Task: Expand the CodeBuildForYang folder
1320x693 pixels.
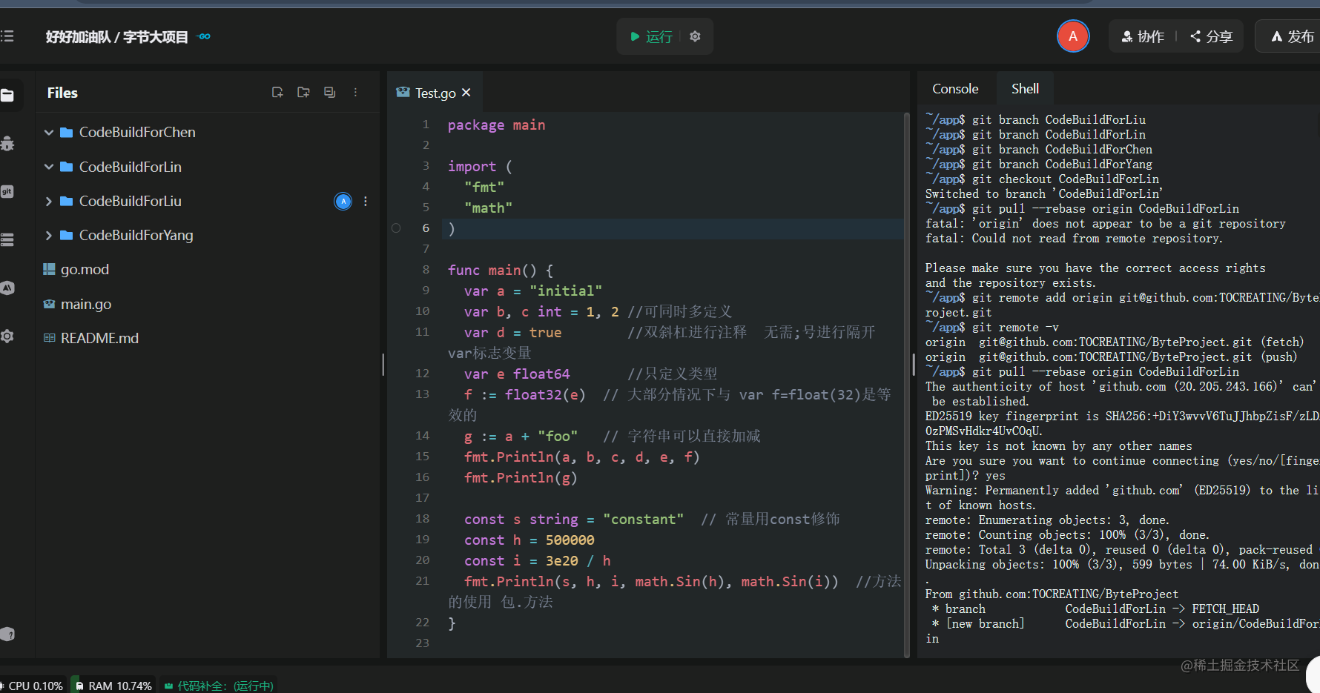Action: coord(49,236)
